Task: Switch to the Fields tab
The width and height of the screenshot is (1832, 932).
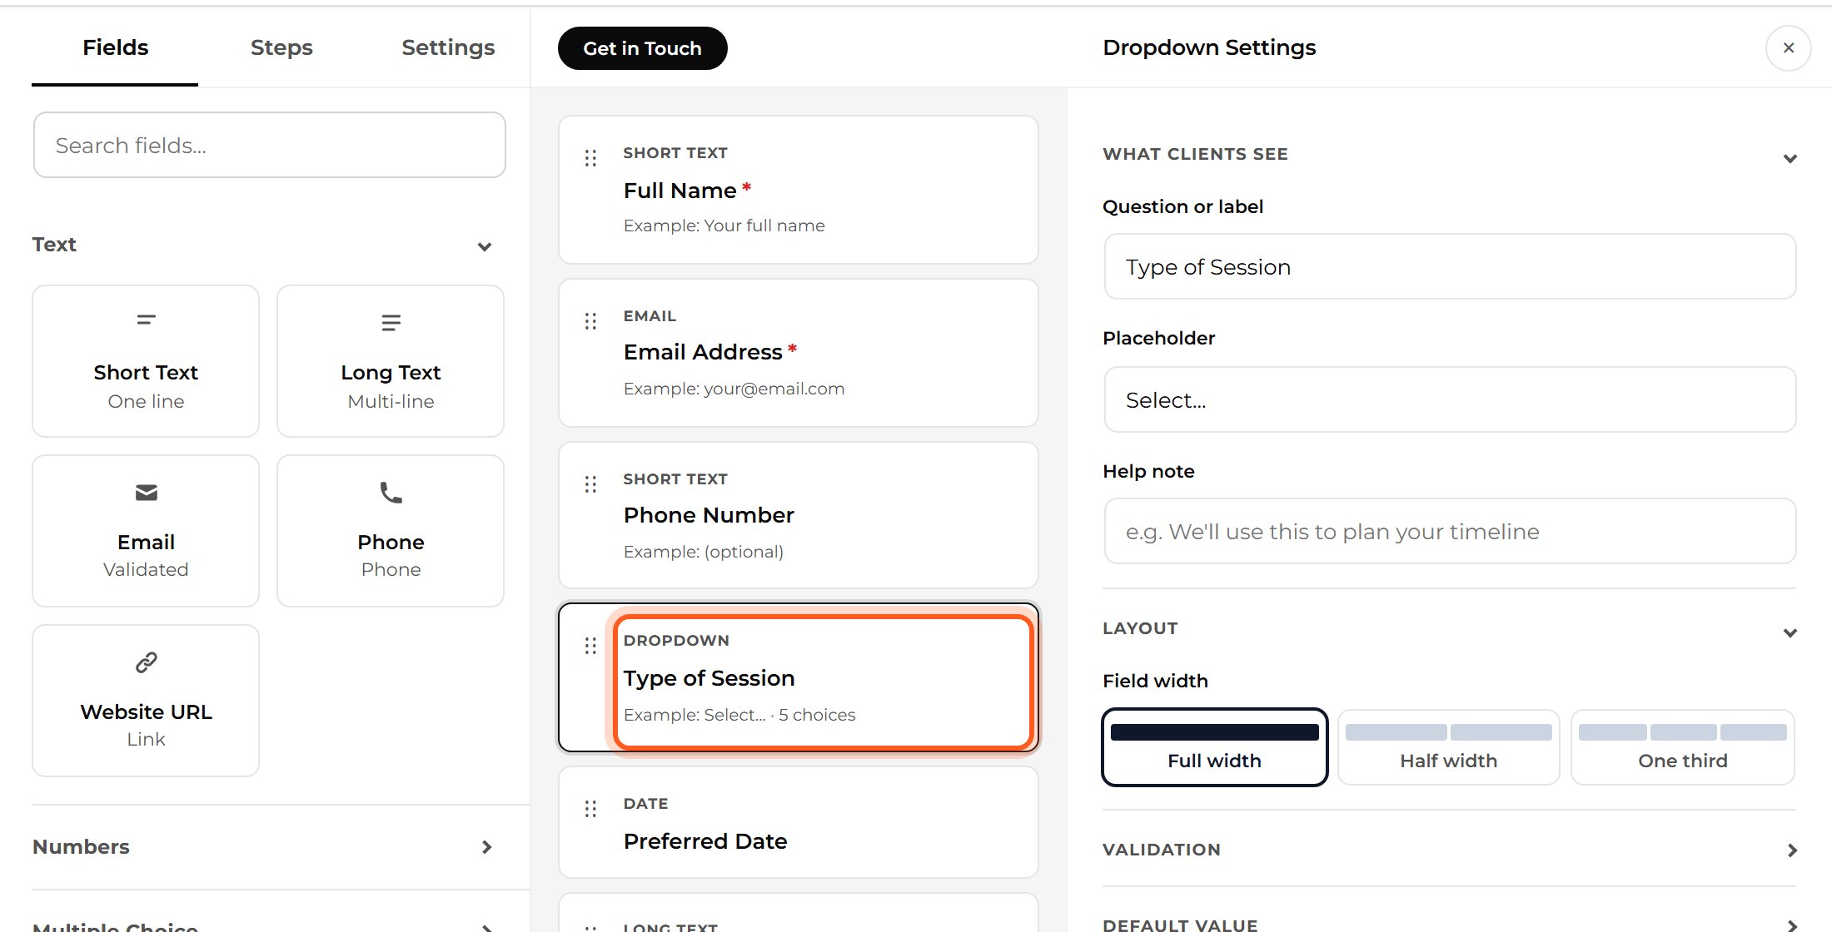Action: coord(115,48)
